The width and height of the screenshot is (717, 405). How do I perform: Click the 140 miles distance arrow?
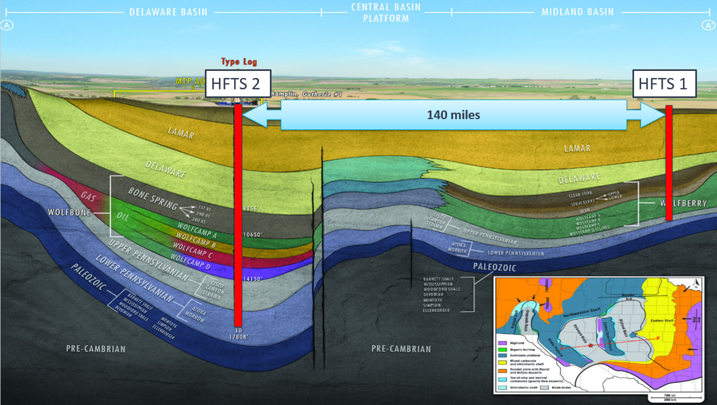click(x=453, y=115)
